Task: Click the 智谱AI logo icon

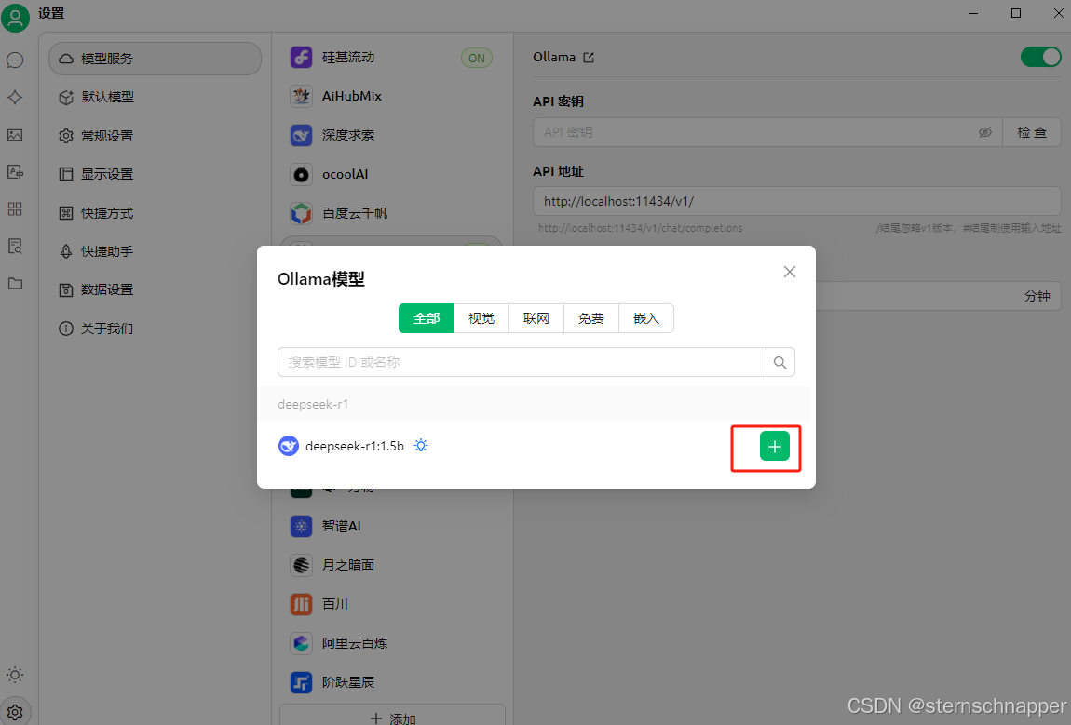Action: 301,526
